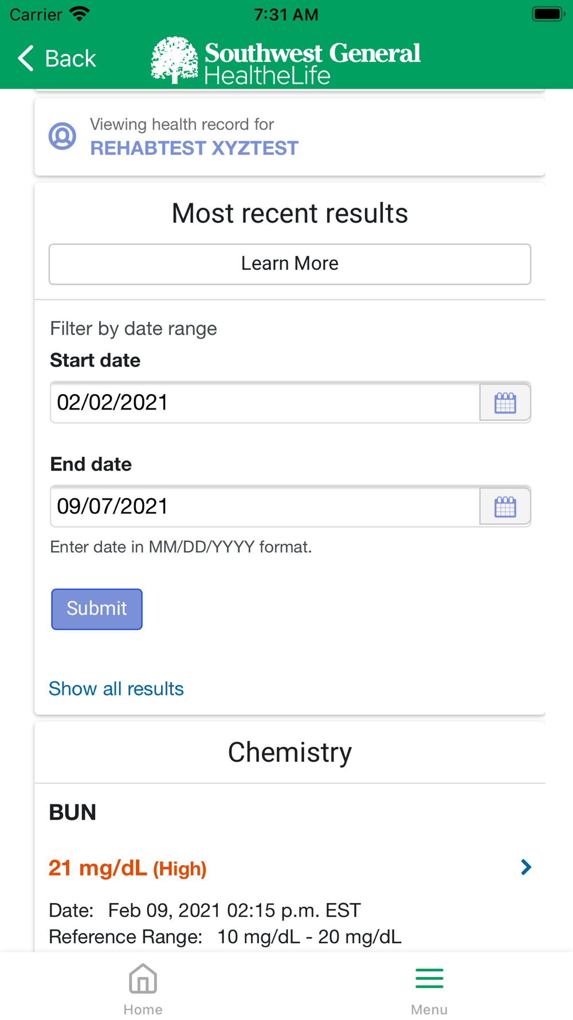Image resolution: width=573 pixels, height=1020 pixels.
Task: Open the Start date calendar picker
Action: (x=505, y=403)
